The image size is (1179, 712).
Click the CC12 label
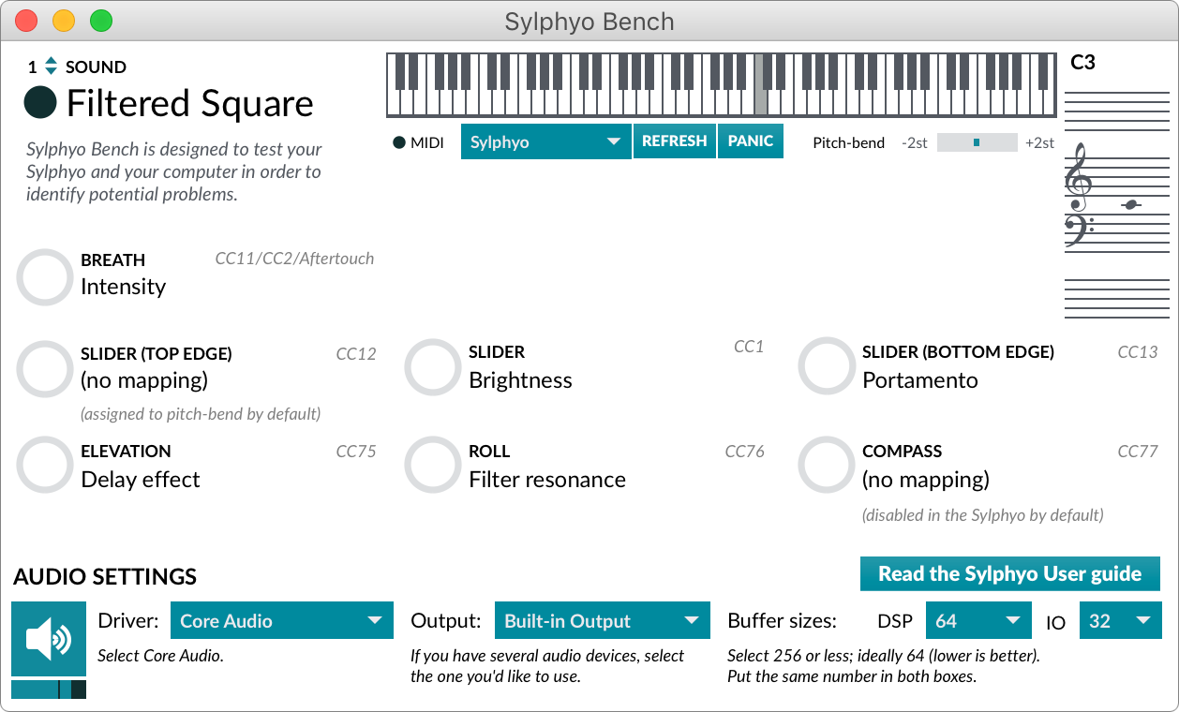(x=356, y=354)
